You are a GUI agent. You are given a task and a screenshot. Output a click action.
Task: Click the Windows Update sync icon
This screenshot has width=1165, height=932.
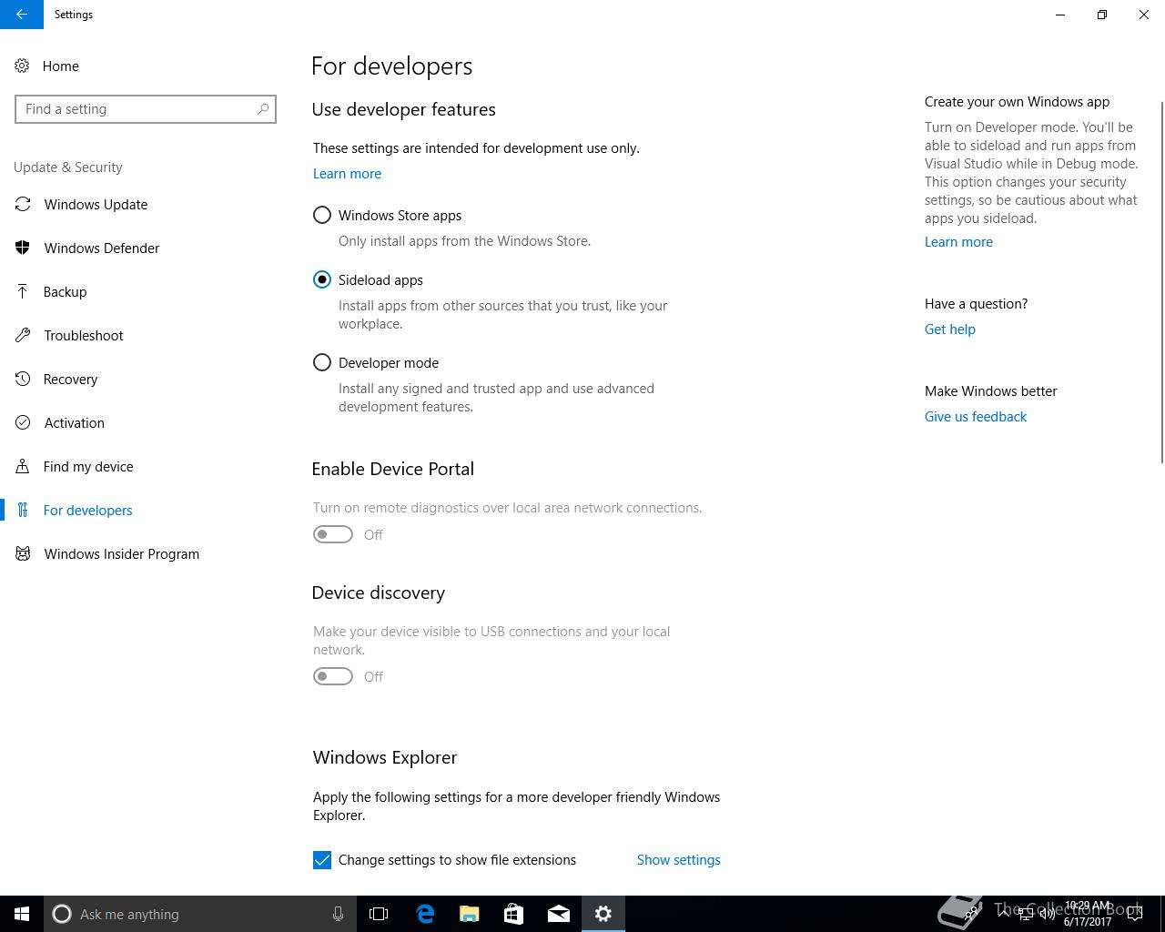click(x=23, y=204)
